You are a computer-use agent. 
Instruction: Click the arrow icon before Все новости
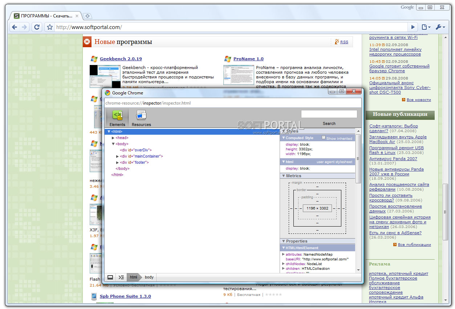[403, 100]
